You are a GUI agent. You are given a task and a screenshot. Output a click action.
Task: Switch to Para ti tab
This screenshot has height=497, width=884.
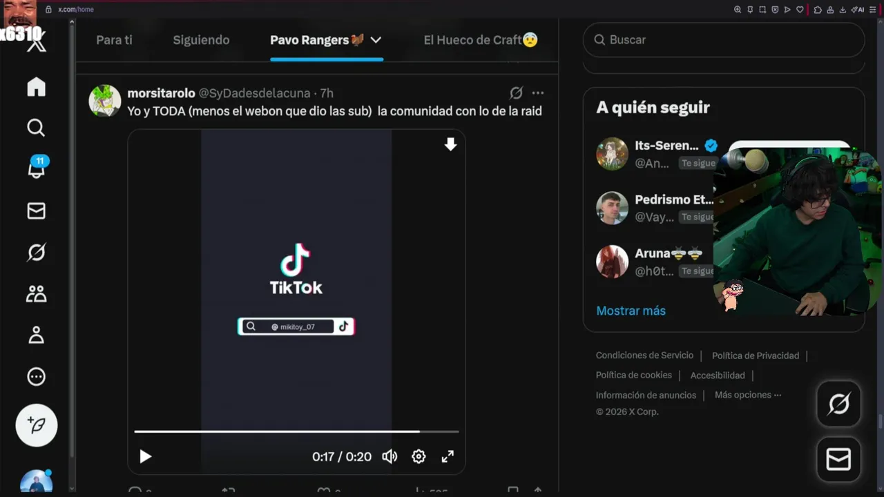(114, 40)
